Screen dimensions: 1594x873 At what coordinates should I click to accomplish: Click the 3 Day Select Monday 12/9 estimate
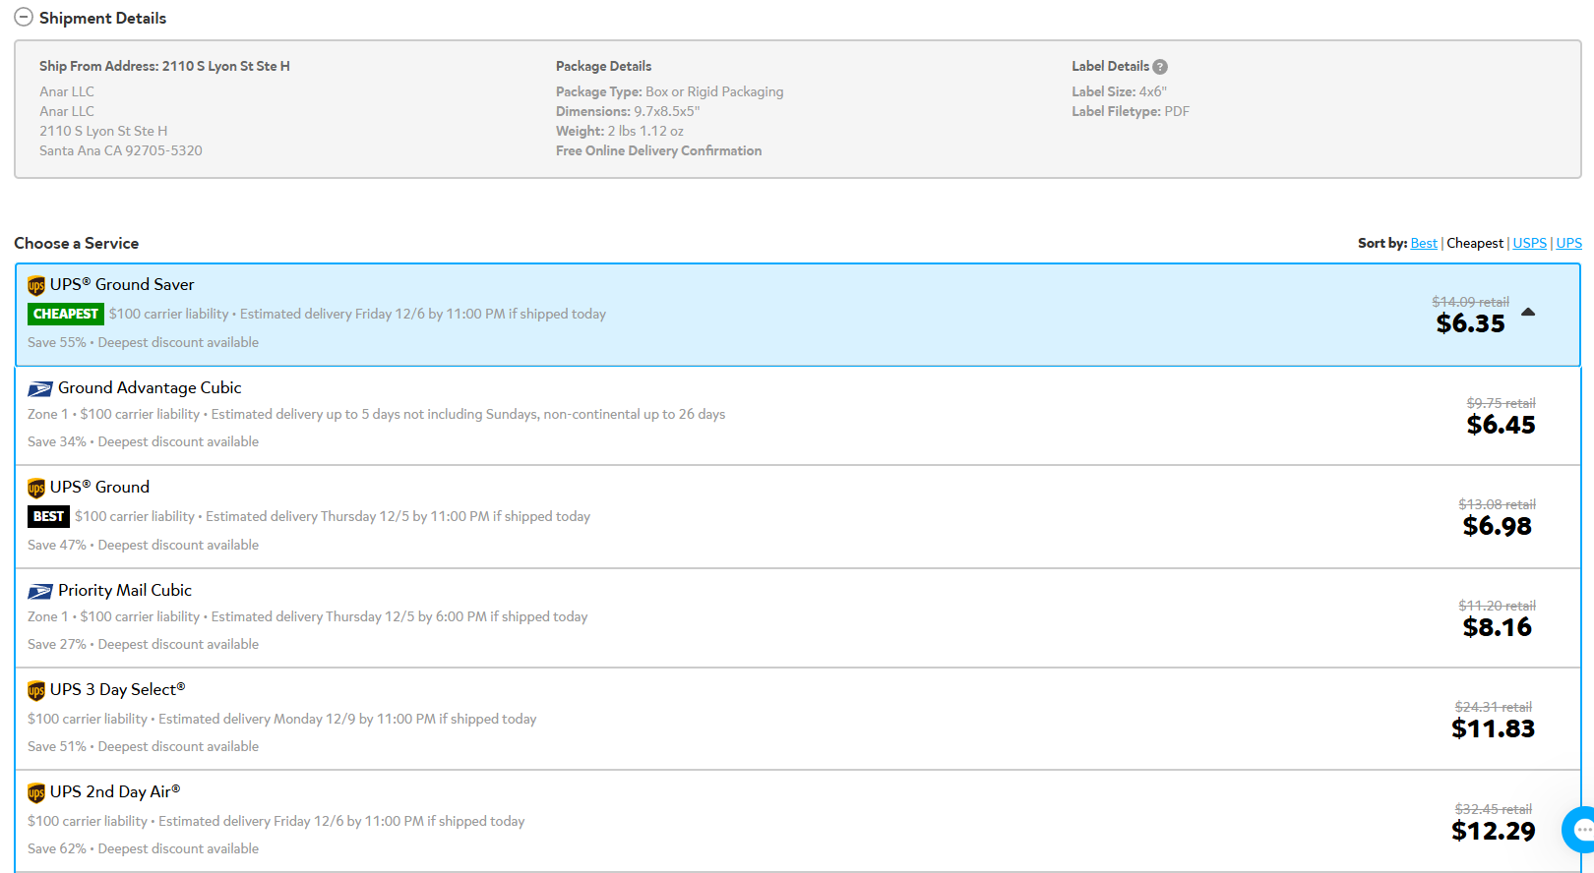347,719
